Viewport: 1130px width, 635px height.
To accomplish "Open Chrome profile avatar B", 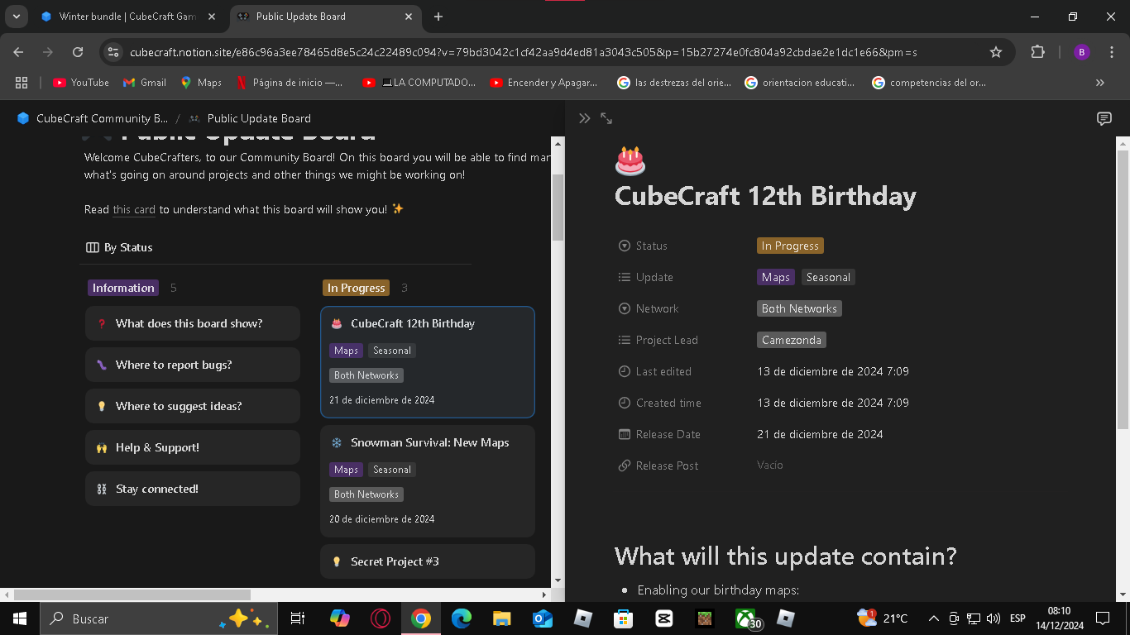I will coord(1081,52).
